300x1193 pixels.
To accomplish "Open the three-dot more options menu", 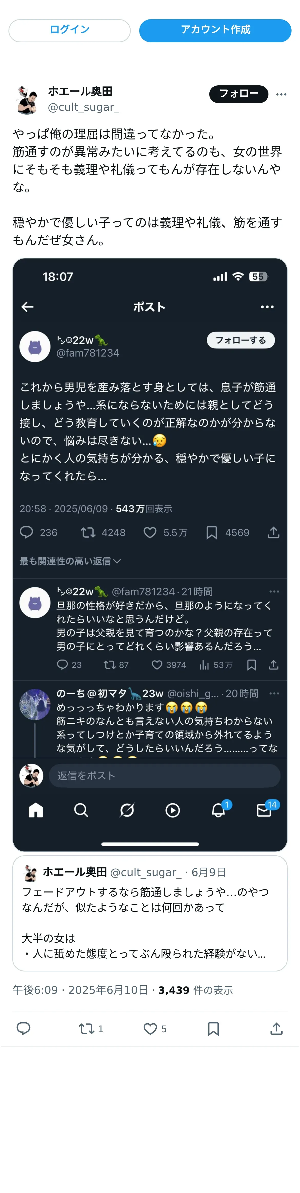I will (281, 94).
